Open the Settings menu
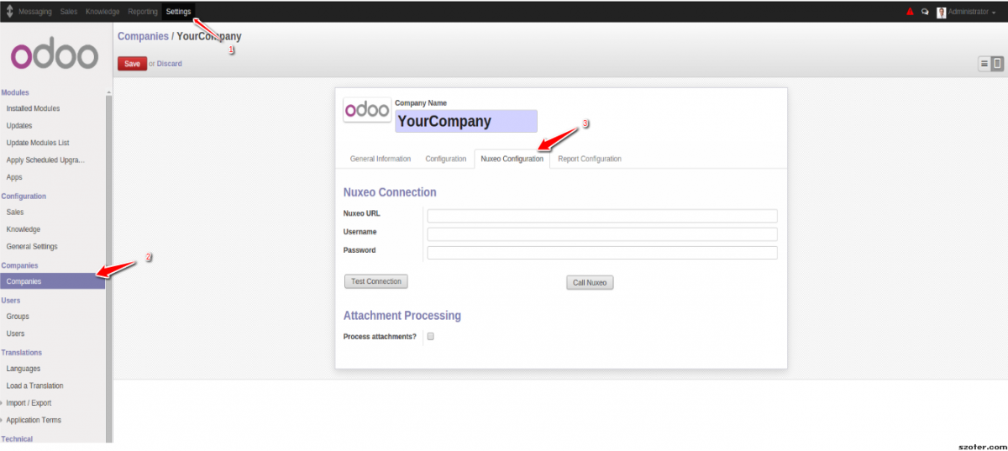This screenshot has width=1008, height=451. [x=178, y=12]
